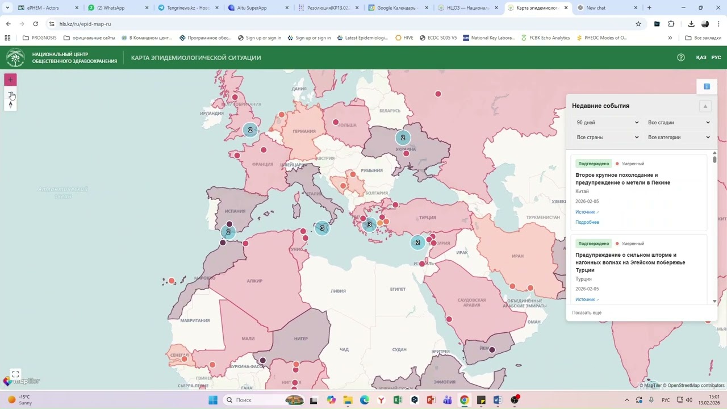Open Источник link for the Китай event
The width and height of the screenshot is (727, 409).
click(x=587, y=212)
